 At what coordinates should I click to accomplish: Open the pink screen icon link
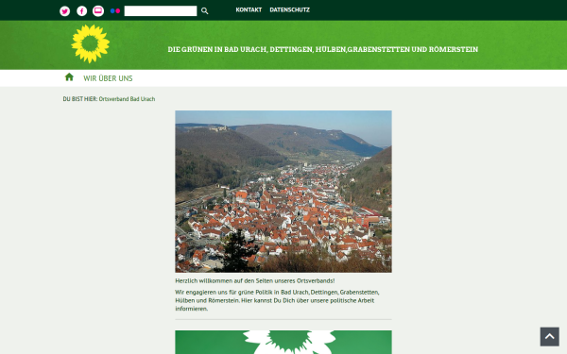pyautogui.click(x=98, y=11)
